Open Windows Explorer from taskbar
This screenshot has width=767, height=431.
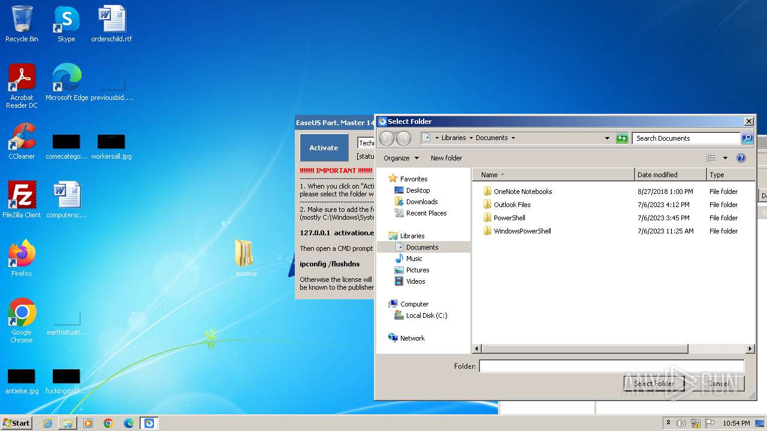68,423
